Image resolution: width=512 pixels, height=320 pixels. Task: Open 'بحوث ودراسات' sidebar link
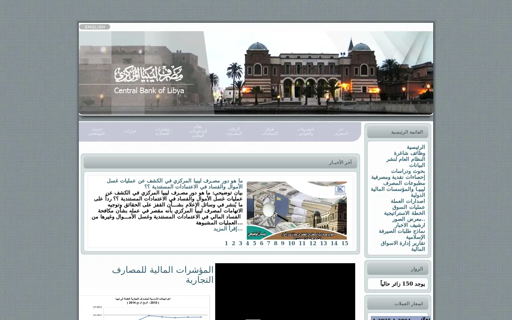coord(408,171)
